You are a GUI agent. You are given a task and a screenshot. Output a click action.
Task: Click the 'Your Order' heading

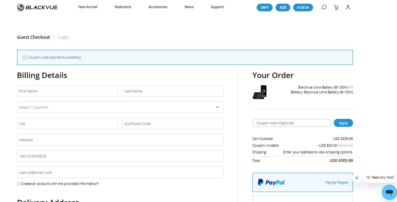click(x=273, y=76)
